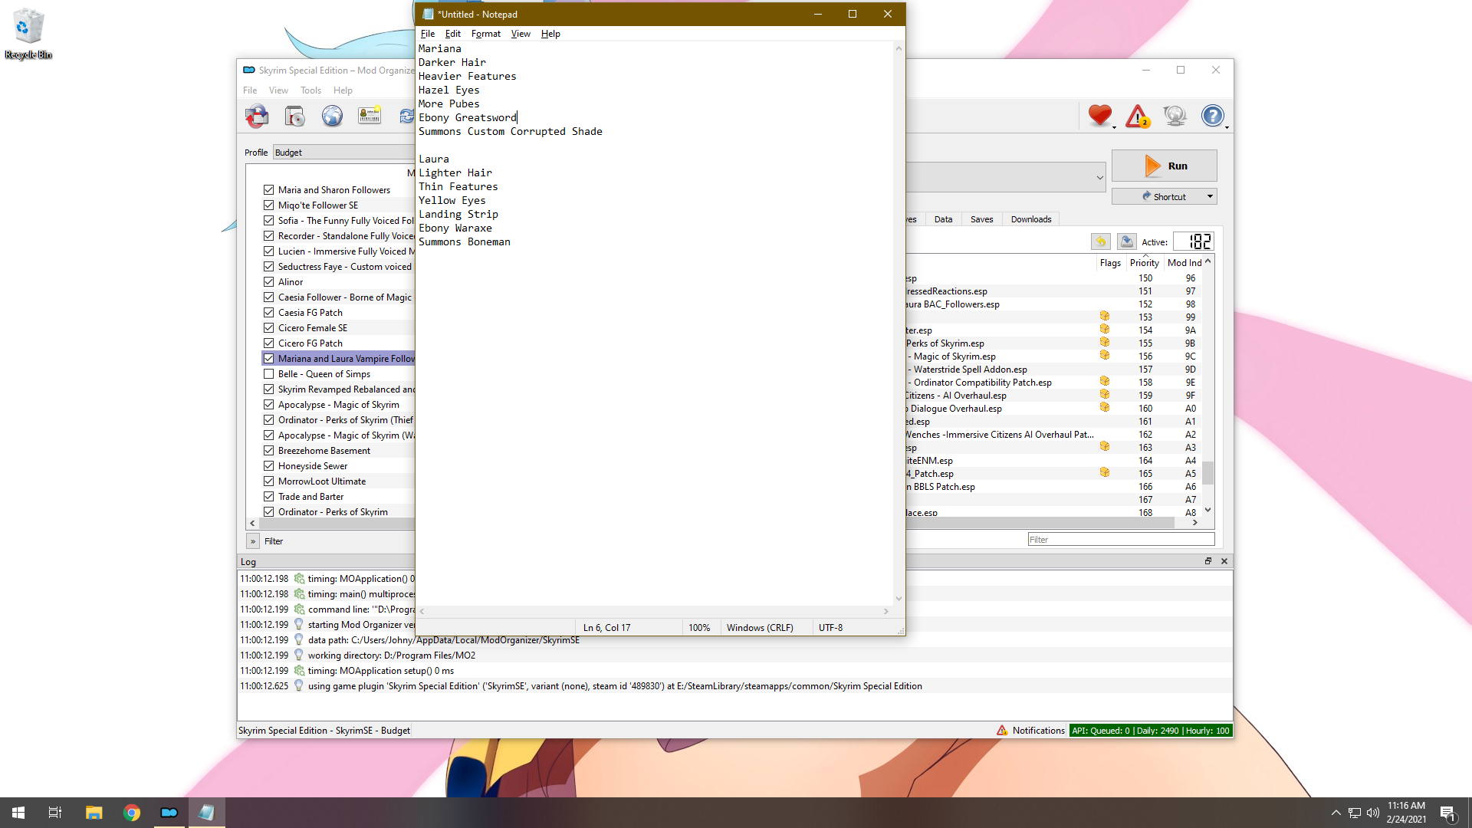Image resolution: width=1472 pixels, height=828 pixels.
Task: Uncheck Maria and Sharon Followers mod
Action: click(268, 190)
